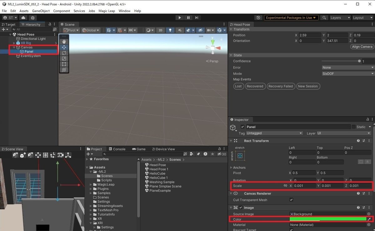Open the Tag dropdown showing Untagged
The height and width of the screenshot is (231, 375).
coord(274,133)
